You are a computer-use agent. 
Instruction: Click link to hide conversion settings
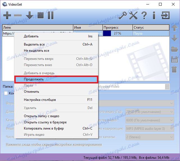[54, 144]
